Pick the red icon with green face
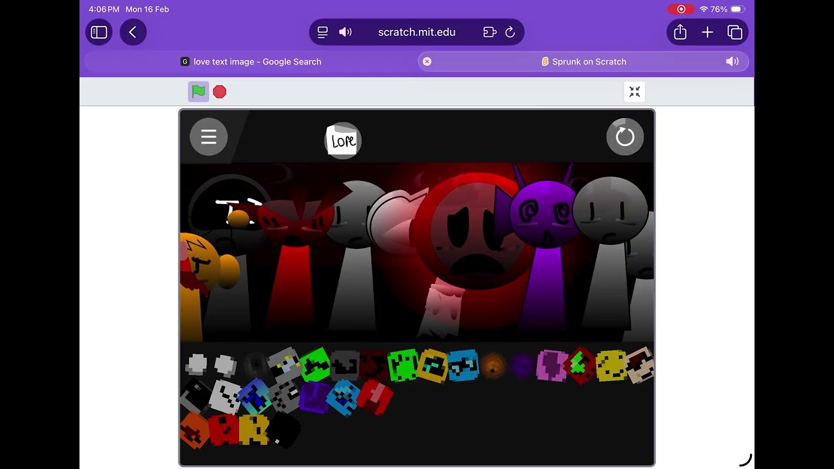 pyautogui.click(x=581, y=365)
